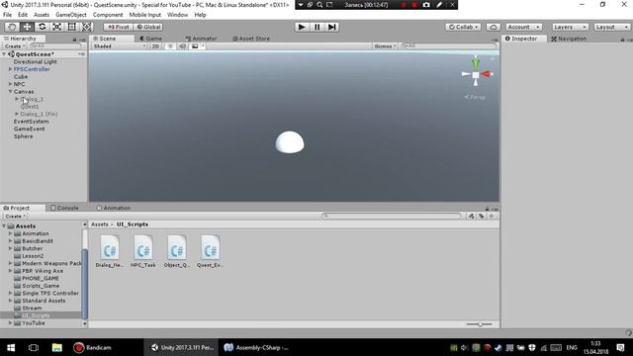
Task: Select the Scripts_Game folder
Action: tap(41, 286)
